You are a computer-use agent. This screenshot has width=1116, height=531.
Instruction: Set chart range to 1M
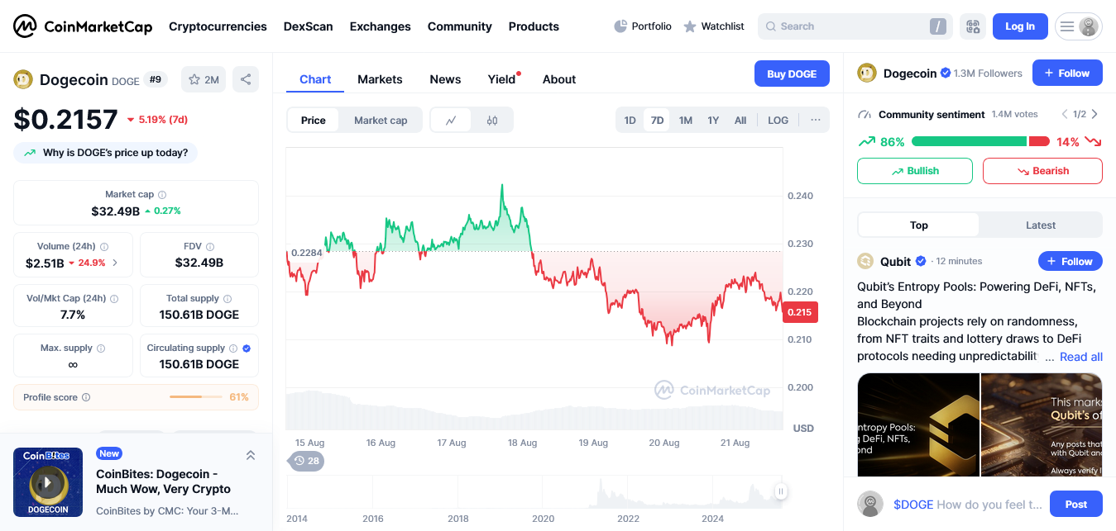tap(686, 121)
